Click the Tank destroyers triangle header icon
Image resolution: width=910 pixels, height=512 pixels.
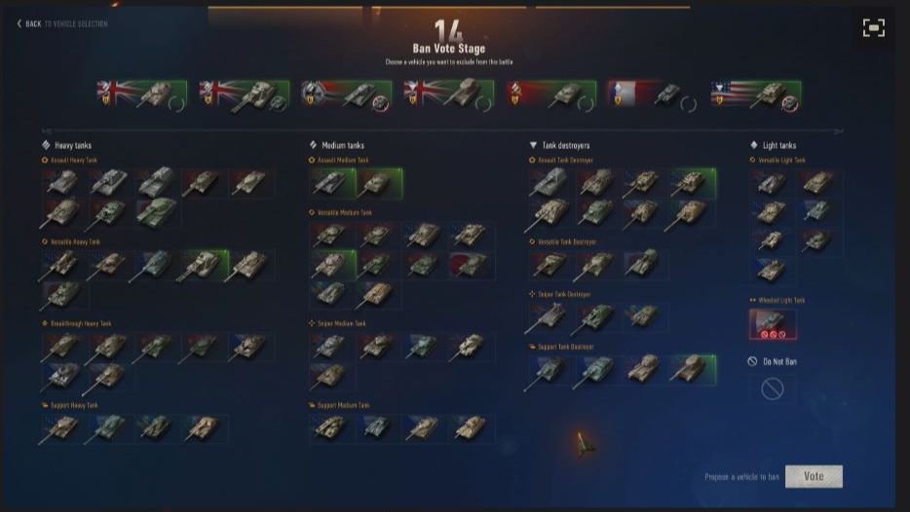[533, 145]
